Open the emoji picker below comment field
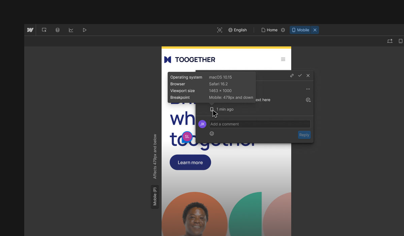This screenshot has width=404, height=236. (x=212, y=134)
